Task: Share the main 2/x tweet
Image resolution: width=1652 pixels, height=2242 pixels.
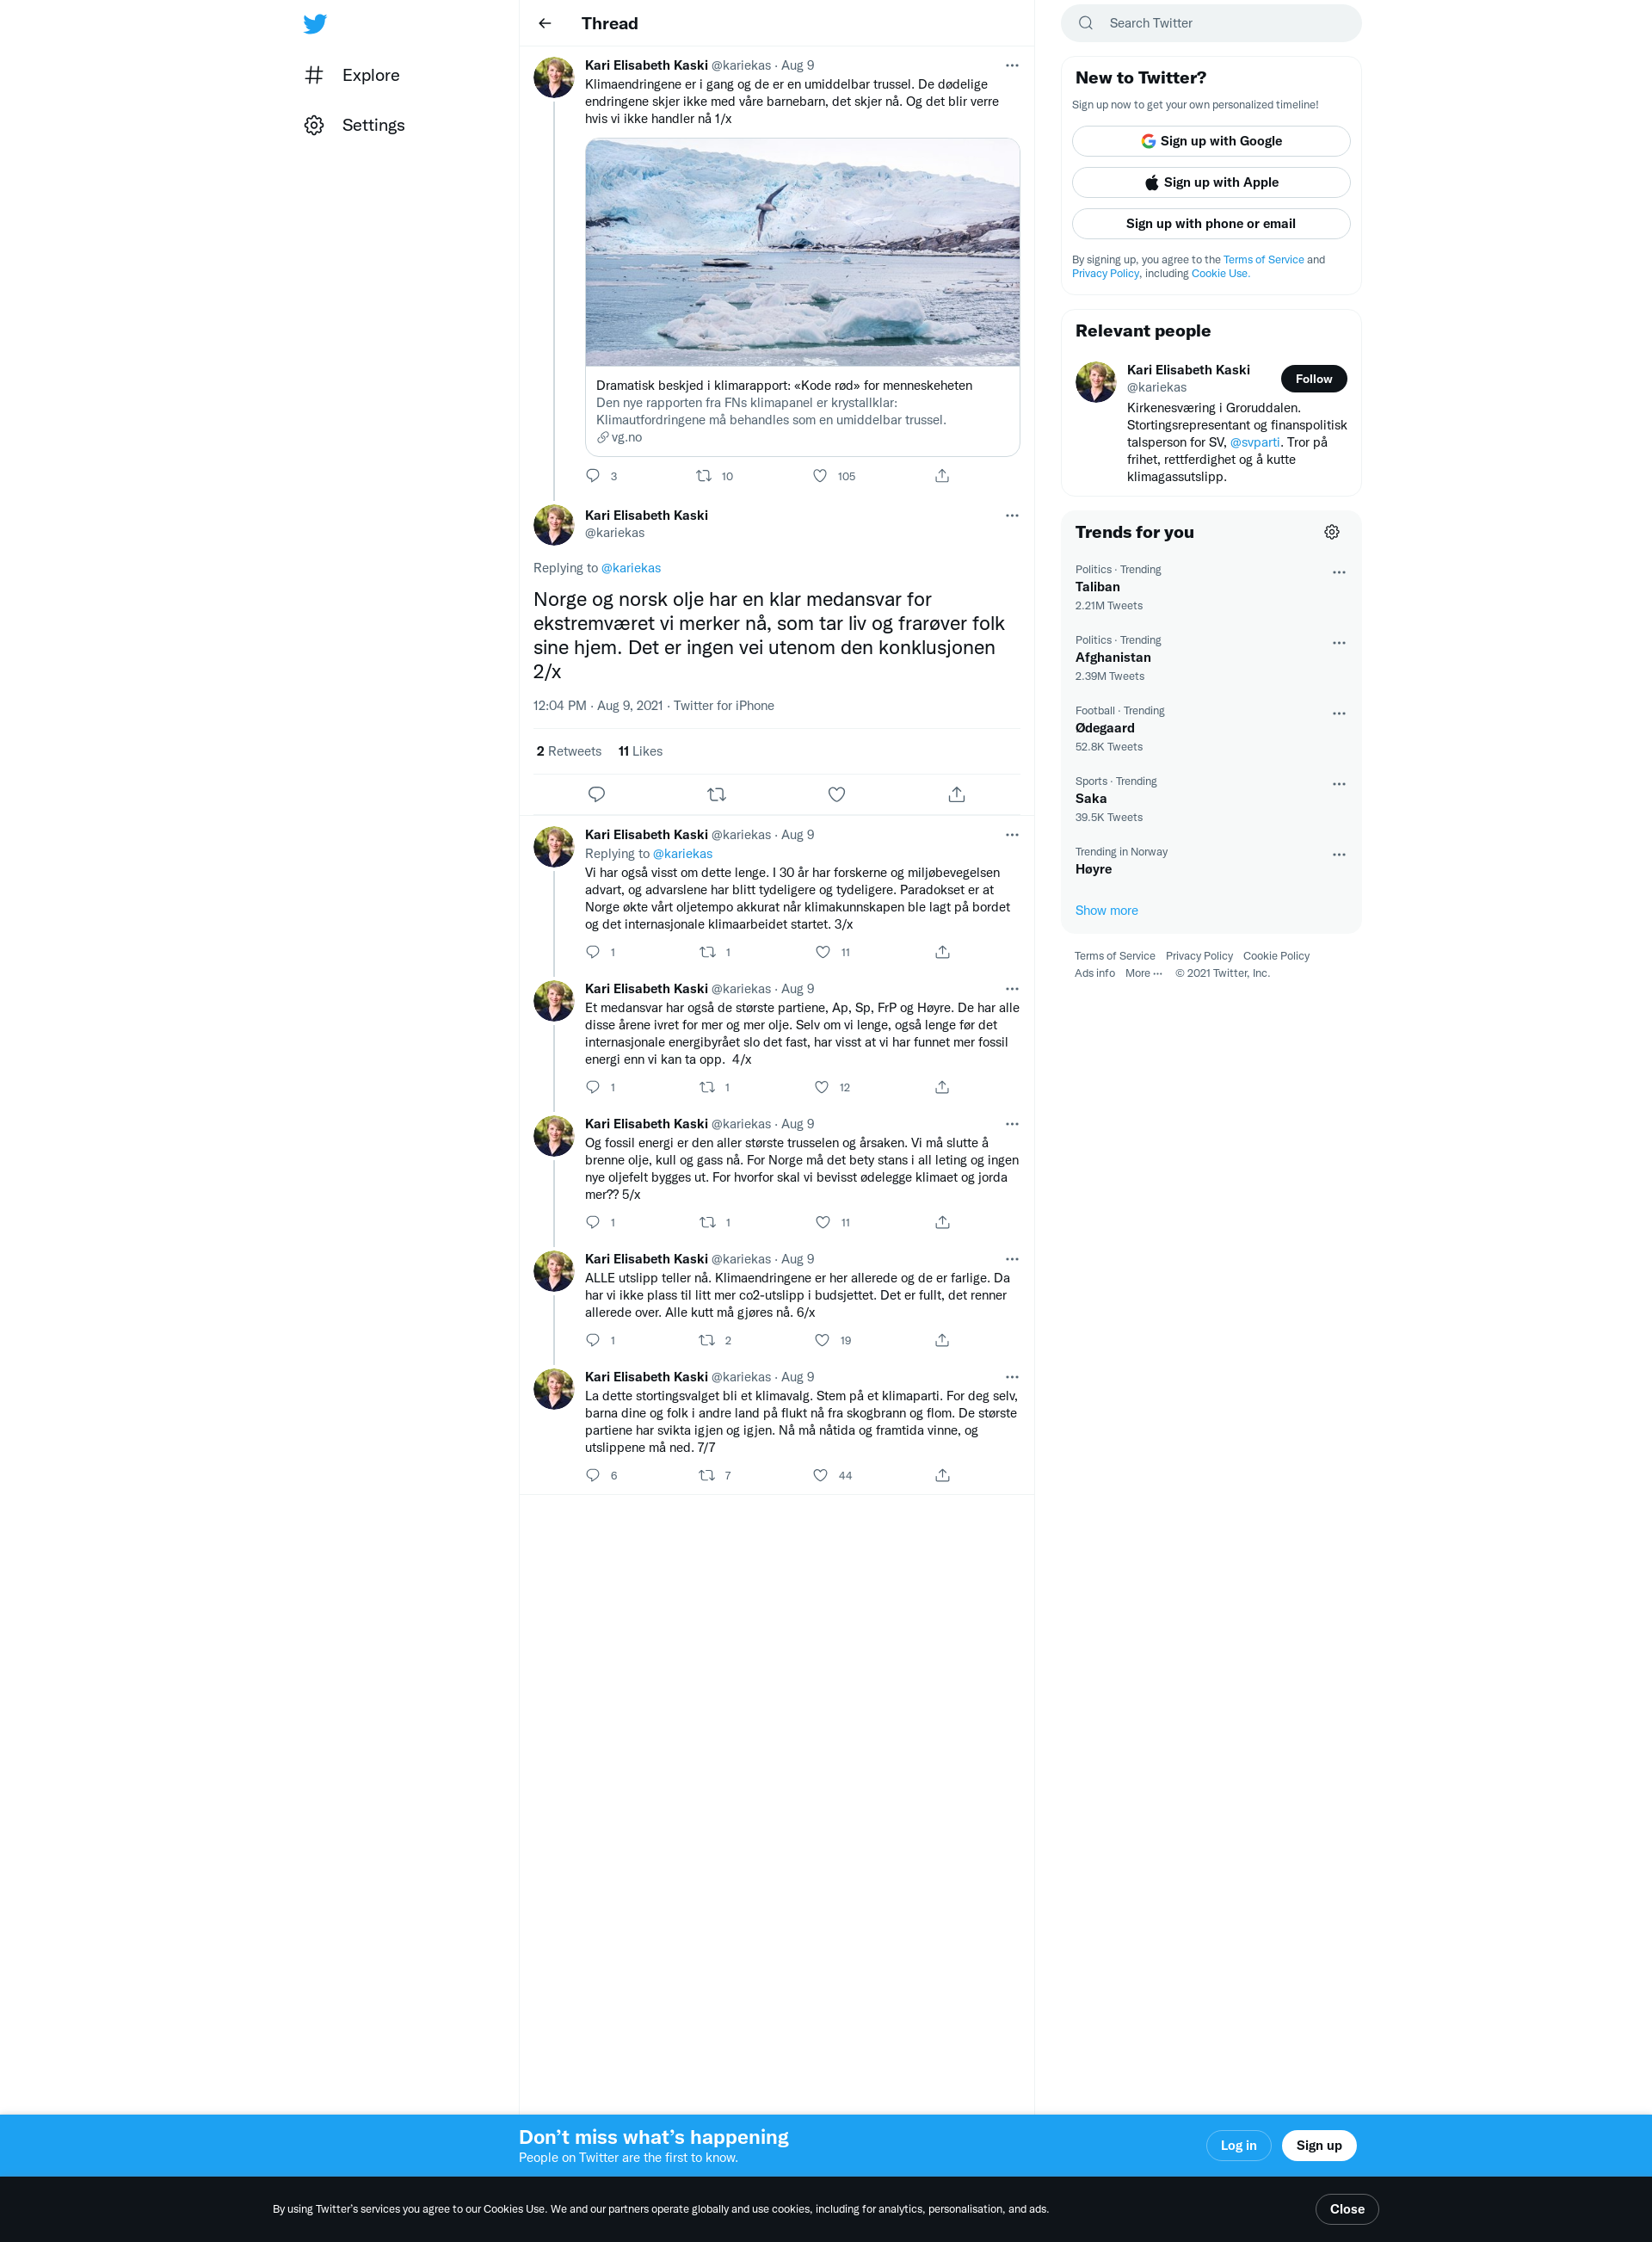Action: 957,794
